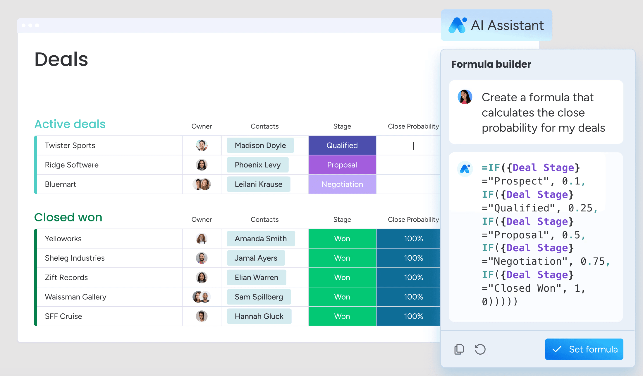Click the Set formula button
Viewport: 643px width, 376px height.
(x=584, y=349)
